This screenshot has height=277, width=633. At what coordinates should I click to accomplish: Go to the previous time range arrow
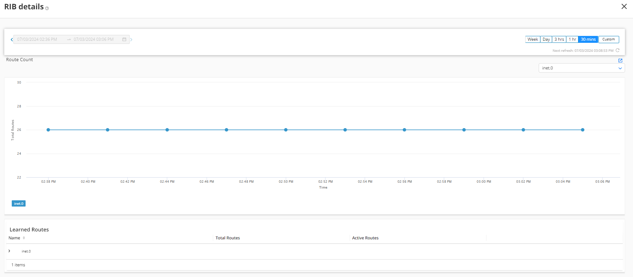point(12,39)
